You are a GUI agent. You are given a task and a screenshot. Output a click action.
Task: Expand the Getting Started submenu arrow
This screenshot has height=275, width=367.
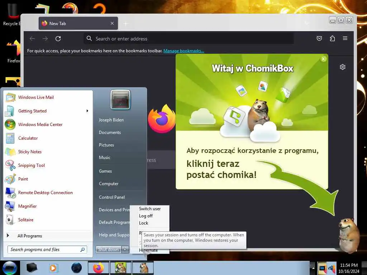tap(87, 111)
